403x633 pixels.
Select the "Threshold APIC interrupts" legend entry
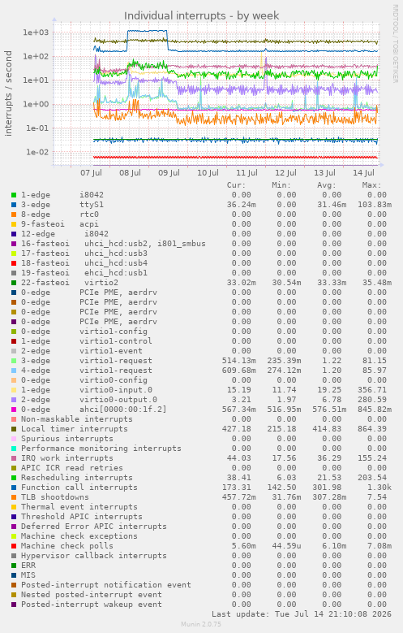click(82, 516)
